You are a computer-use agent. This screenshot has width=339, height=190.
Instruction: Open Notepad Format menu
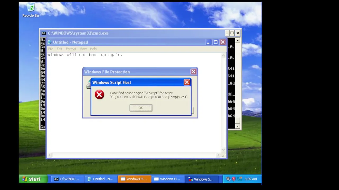click(71, 49)
